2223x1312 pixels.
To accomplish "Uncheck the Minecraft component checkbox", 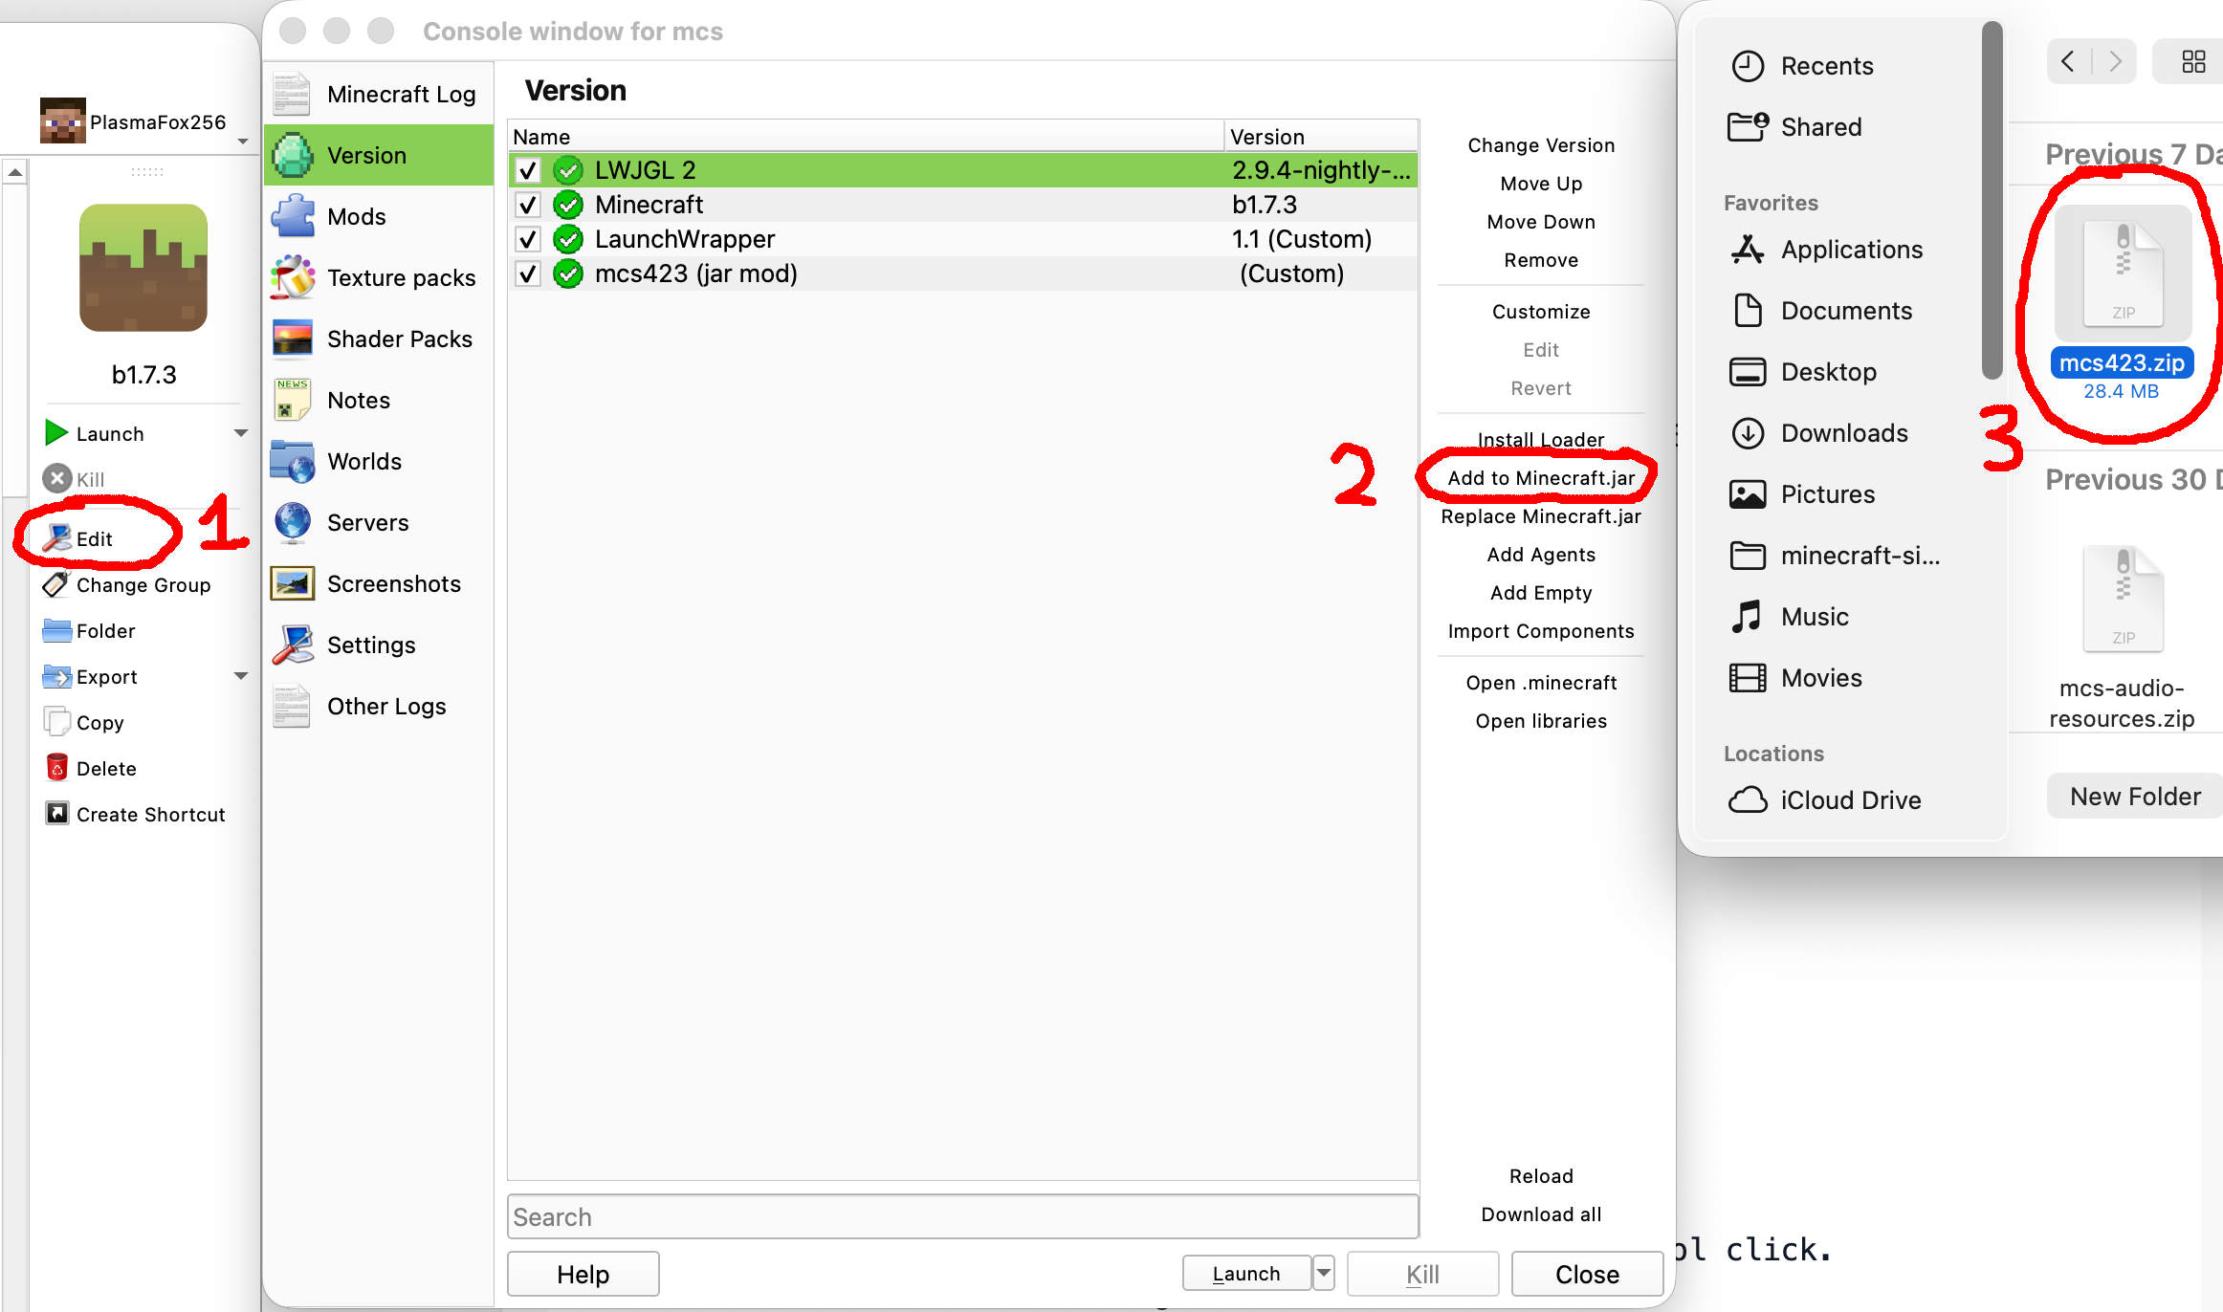I will [528, 205].
